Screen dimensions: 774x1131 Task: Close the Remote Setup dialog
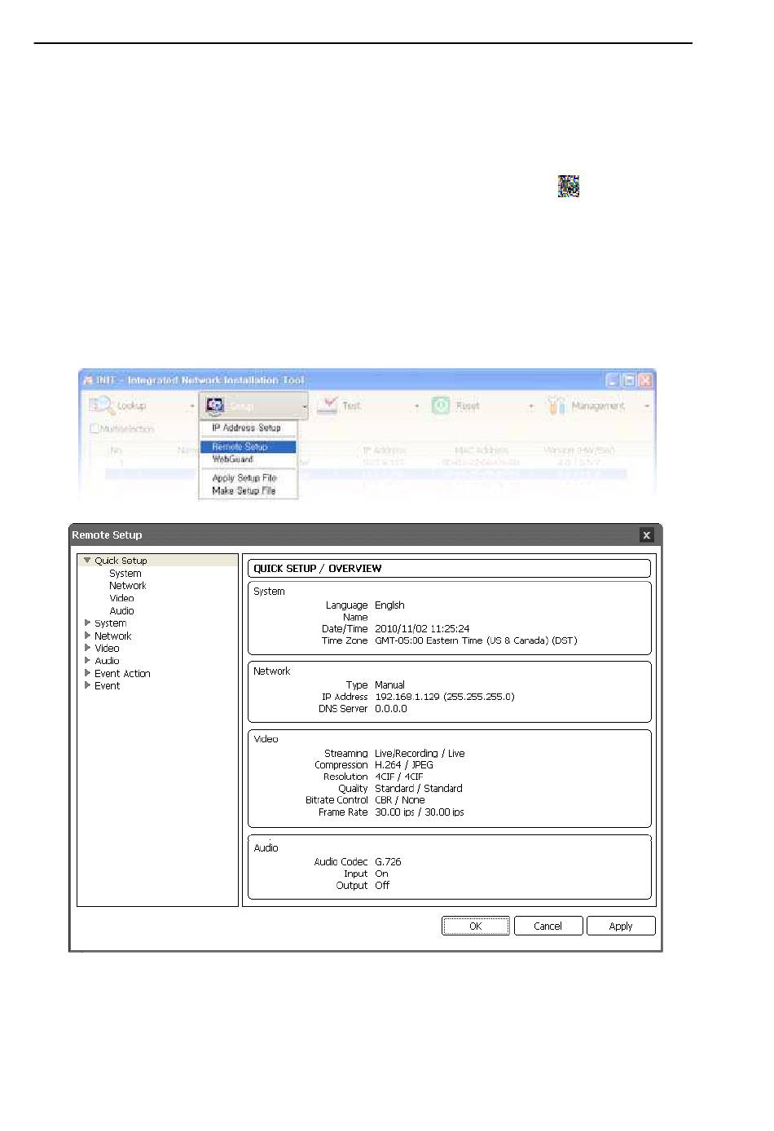[647, 535]
